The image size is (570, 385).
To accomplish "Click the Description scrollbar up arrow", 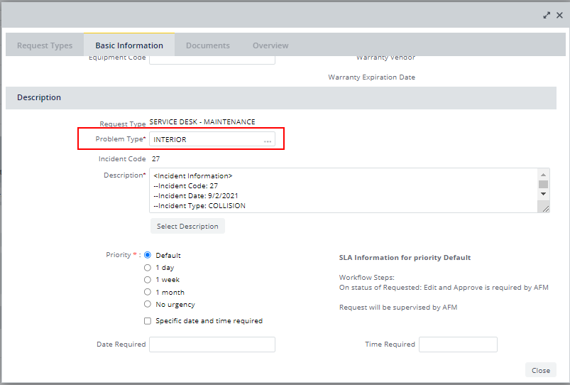I will click(543, 175).
